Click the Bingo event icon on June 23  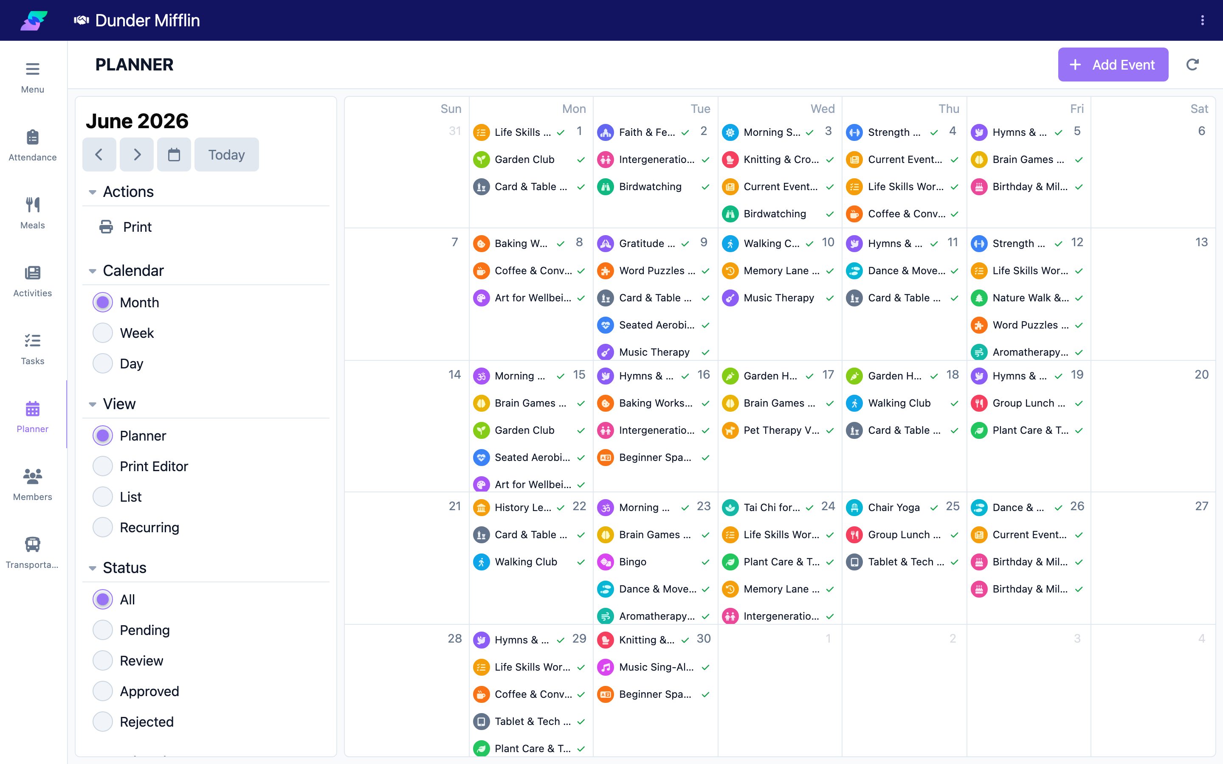[606, 562]
